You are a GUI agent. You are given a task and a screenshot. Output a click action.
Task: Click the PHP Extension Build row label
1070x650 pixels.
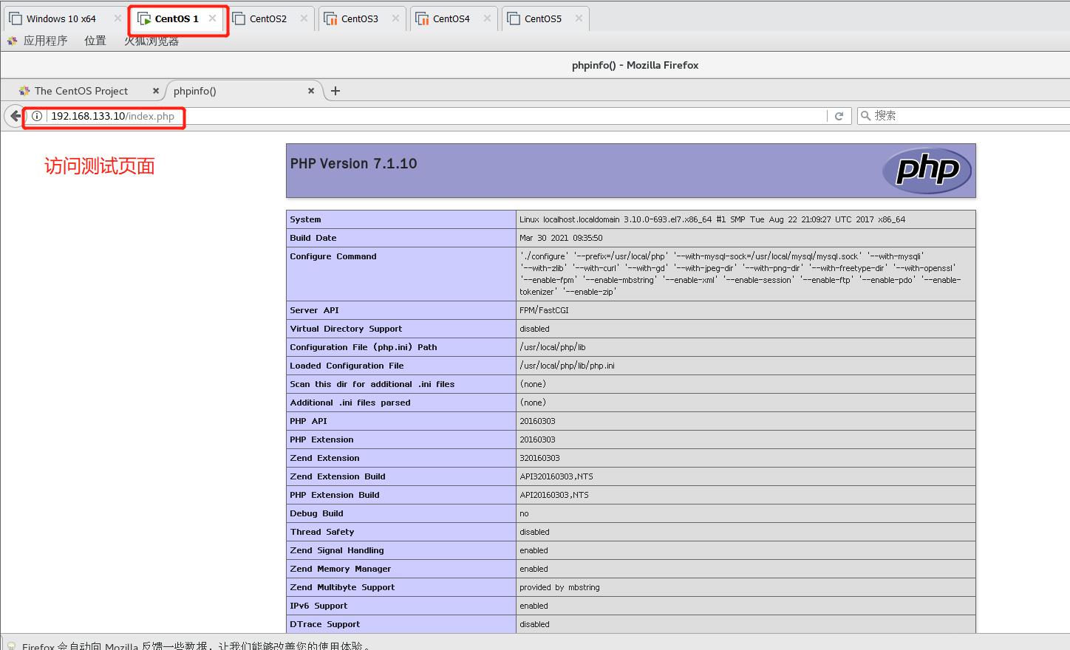click(335, 495)
